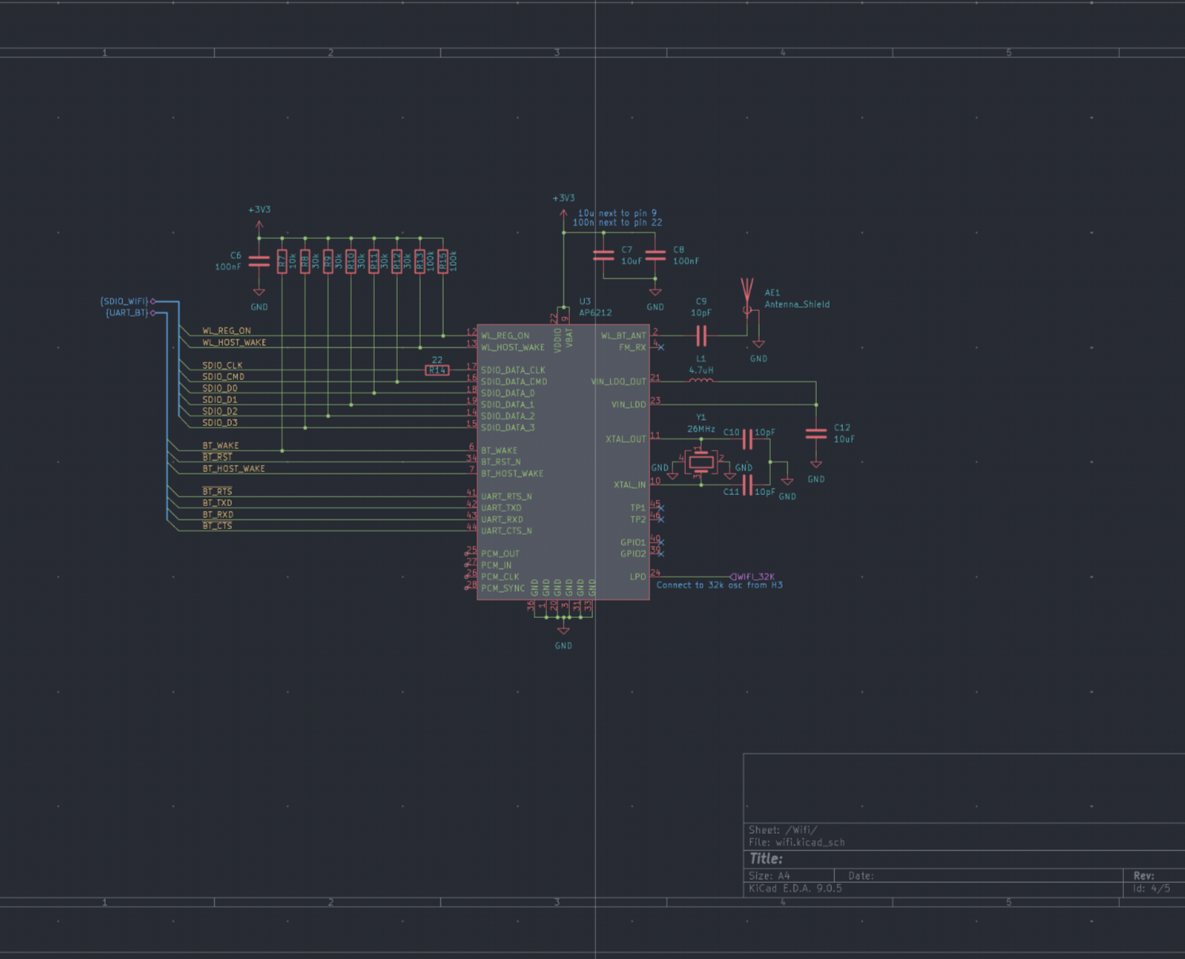The image size is (1185, 959).
Task: Click the U3 AP6212 reference text
Action: click(x=585, y=301)
